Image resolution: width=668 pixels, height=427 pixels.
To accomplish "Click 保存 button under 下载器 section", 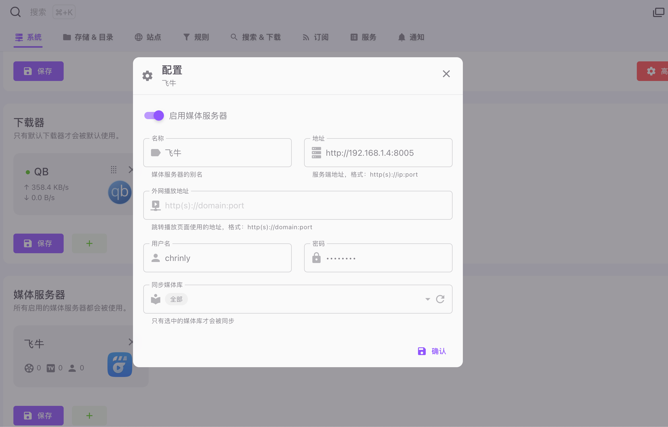I will [38, 243].
